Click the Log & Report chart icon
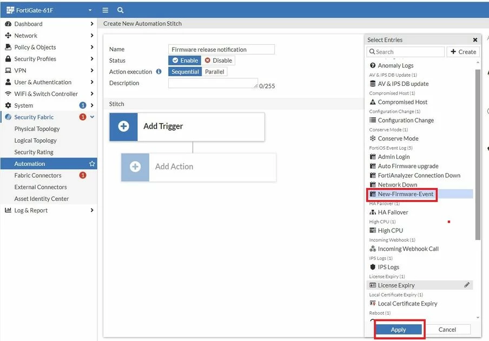Image resolution: width=489 pixels, height=341 pixels. (x=8, y=210)
